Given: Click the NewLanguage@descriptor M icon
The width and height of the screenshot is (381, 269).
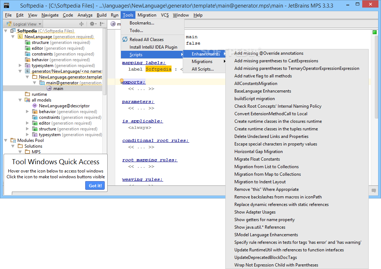Looking at the screenshot, I should click(x=35, y=106).
